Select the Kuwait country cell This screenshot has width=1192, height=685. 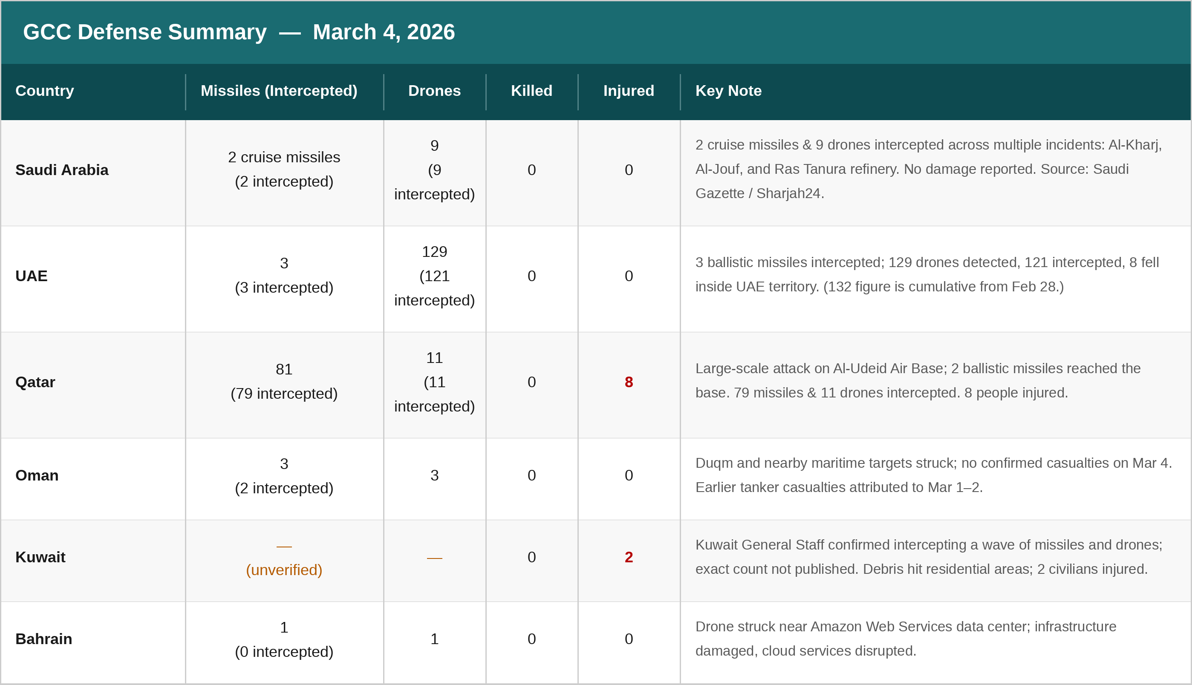point(40,558)
